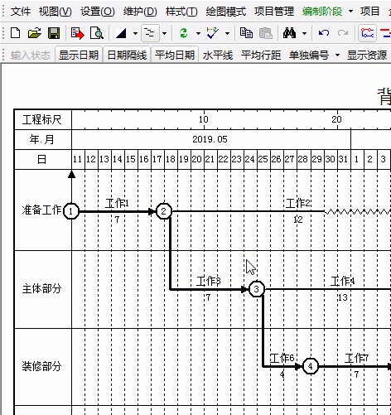Open the 设置(O) menu
Viewport: 391px width, 415px height.
98,12
